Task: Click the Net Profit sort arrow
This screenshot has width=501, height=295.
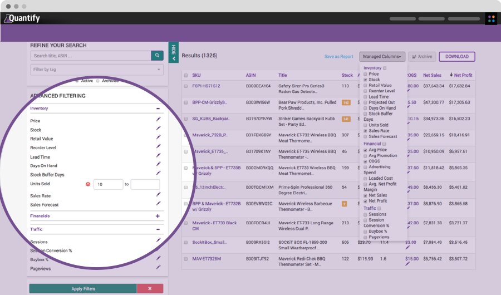Action: click(x=451, y=75)
